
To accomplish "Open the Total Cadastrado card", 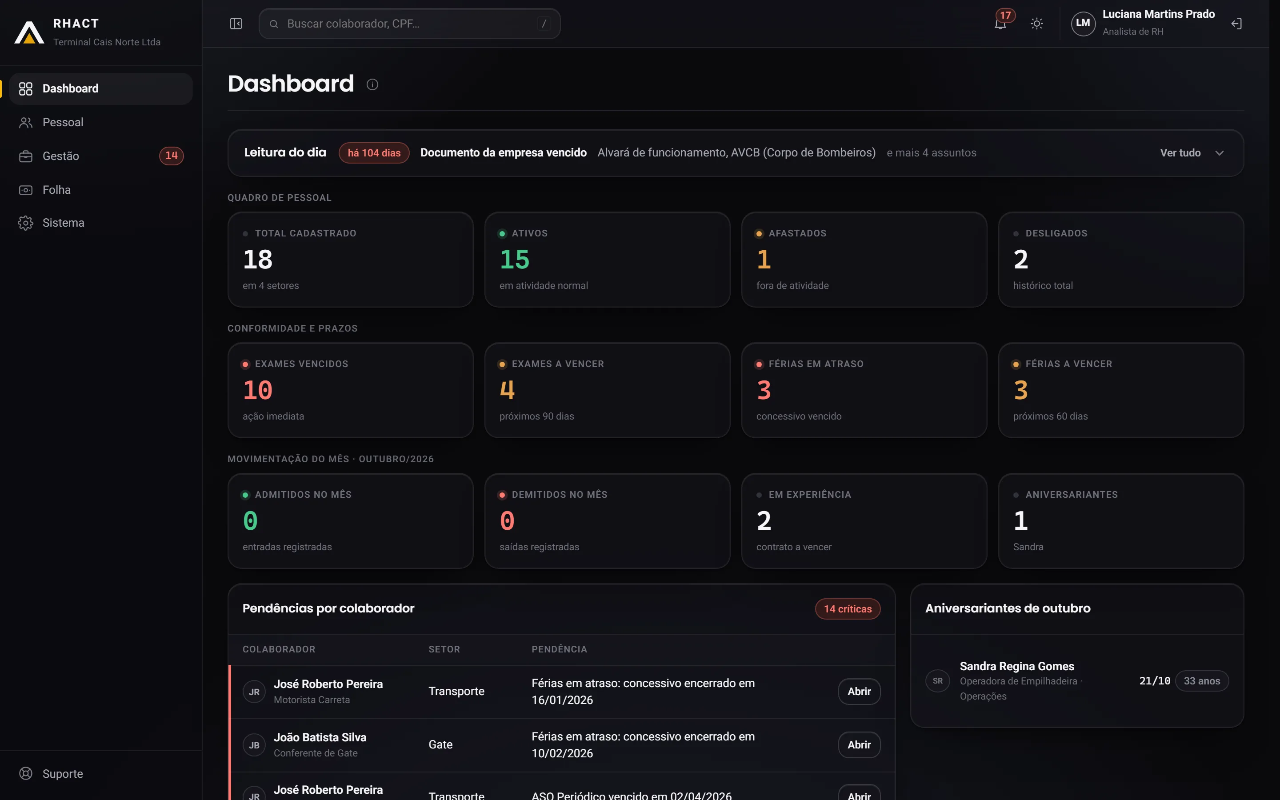I will [x=350, y=260].
